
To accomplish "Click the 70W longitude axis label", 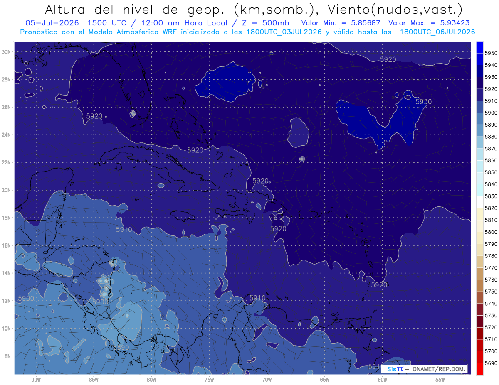I will click(x=267, y=380).
